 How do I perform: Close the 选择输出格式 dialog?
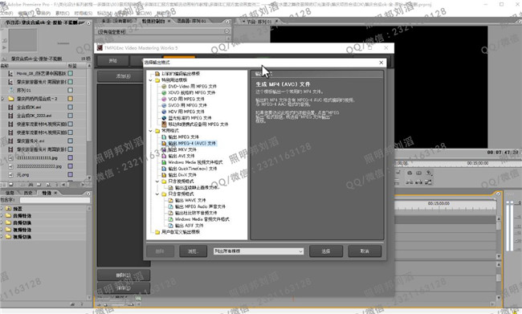point(381,63)
